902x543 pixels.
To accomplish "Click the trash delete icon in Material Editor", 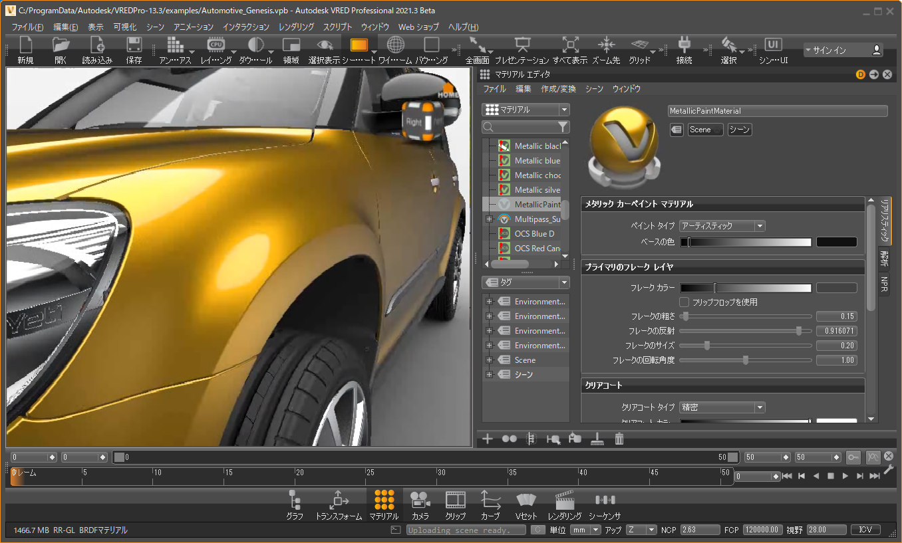I will 619,439.
